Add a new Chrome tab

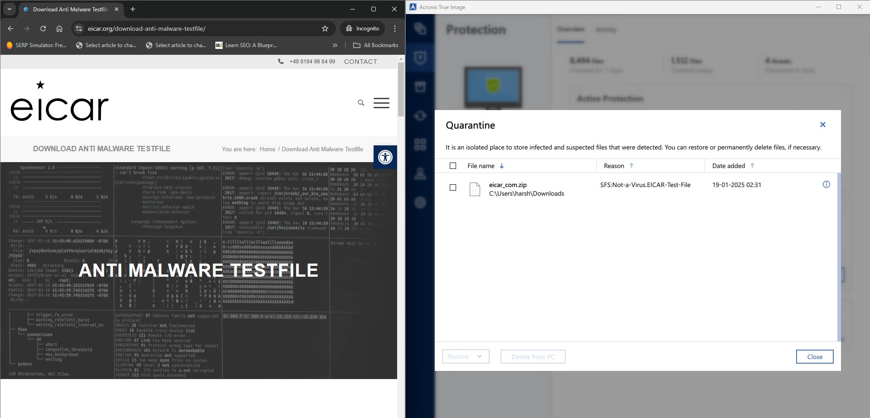pyautogui.click(x=133, y=9)
